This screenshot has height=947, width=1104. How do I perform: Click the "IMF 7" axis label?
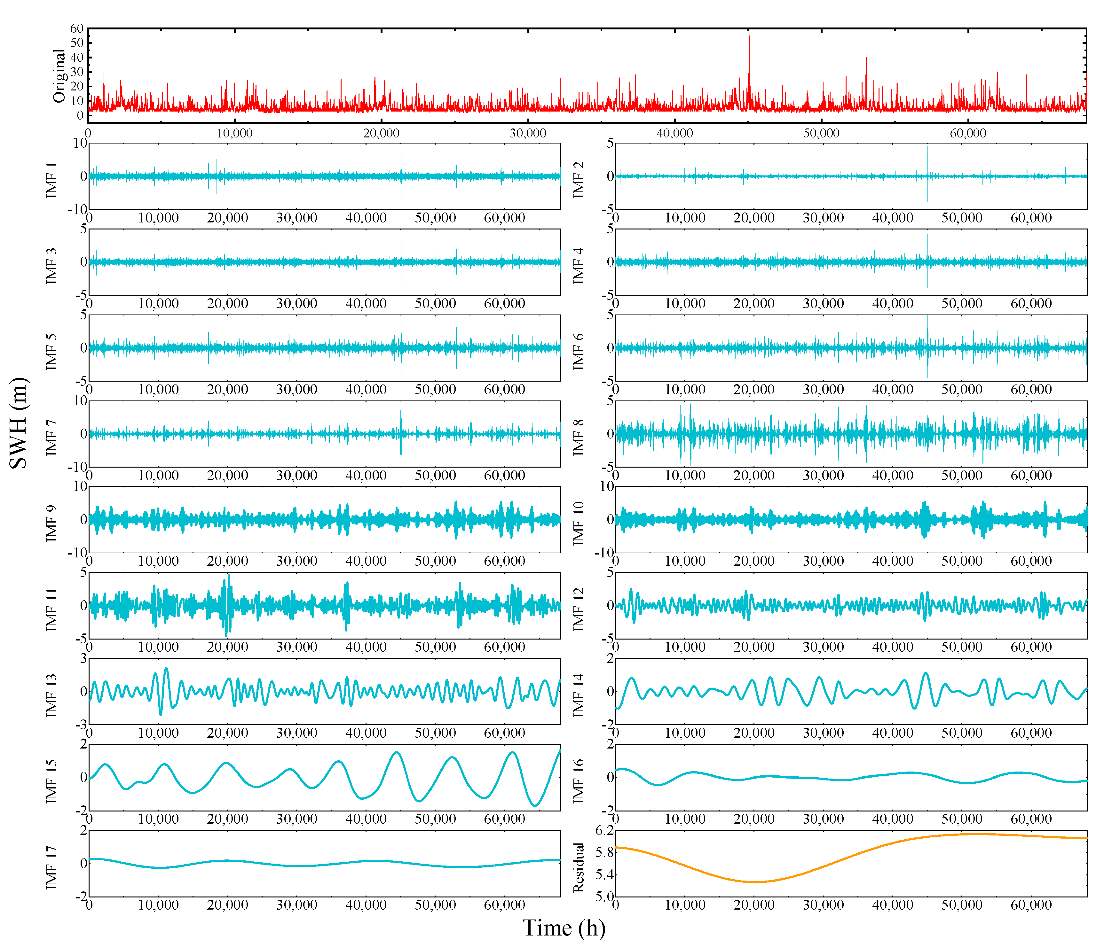52,438
